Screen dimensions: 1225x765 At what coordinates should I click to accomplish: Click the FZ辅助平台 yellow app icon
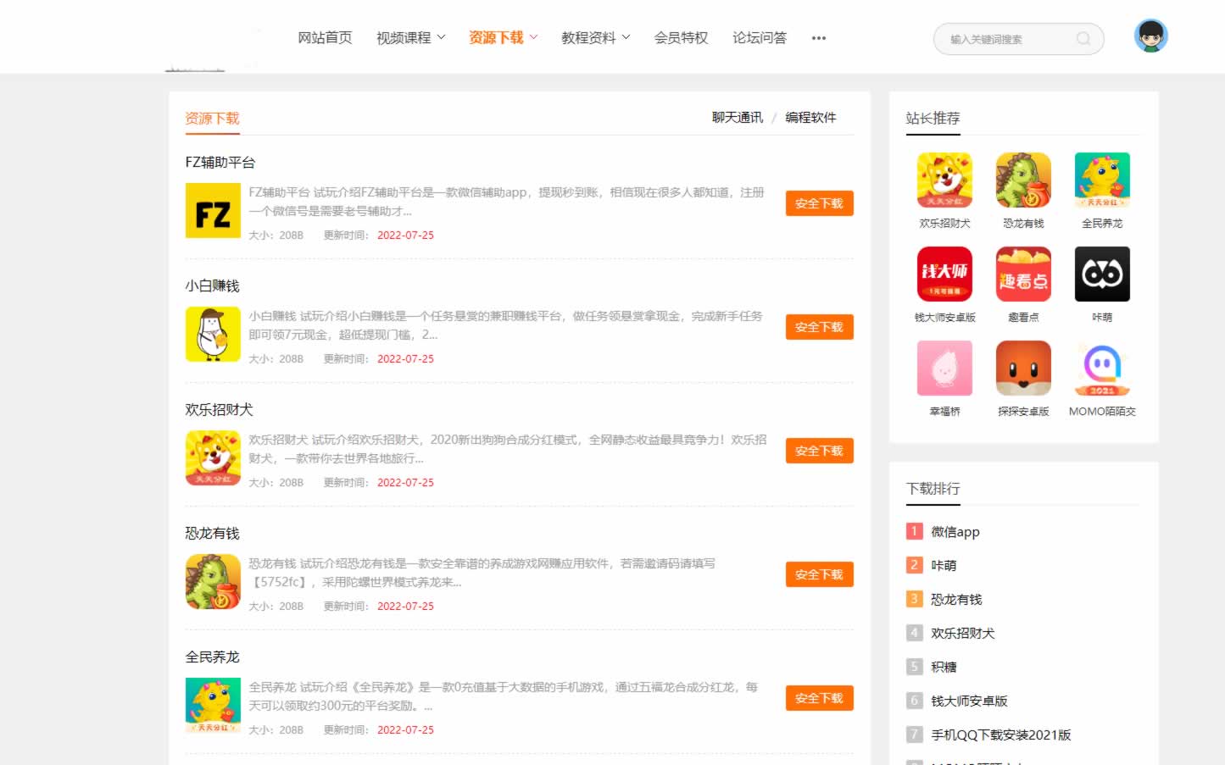[213, 210]
